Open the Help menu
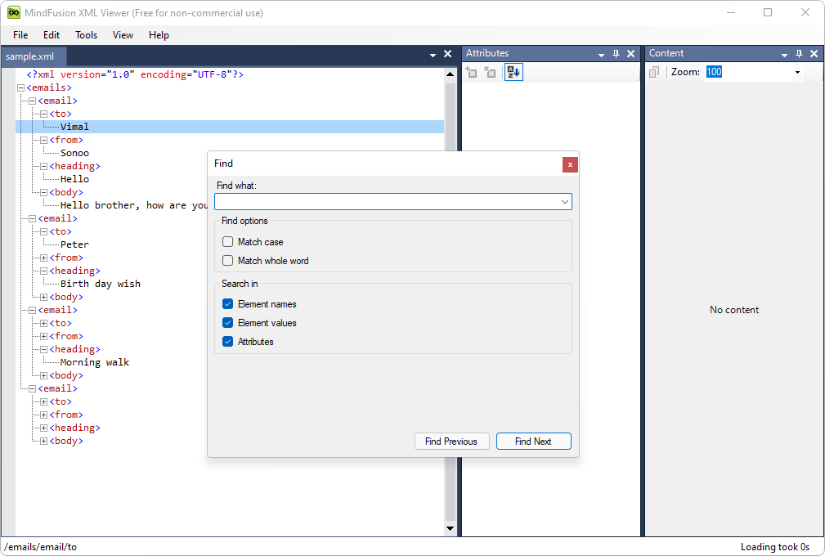Screen dimensions: 825x556 click(159, 35)
